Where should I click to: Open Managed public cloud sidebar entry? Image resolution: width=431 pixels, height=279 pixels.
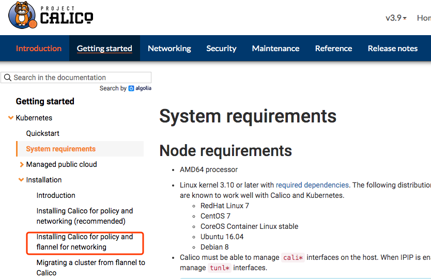click(x=61, y=164)
